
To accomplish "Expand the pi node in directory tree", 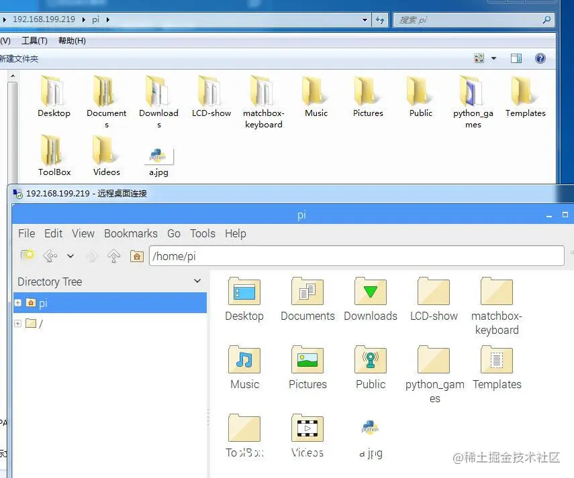I will (x=17, y=302).
